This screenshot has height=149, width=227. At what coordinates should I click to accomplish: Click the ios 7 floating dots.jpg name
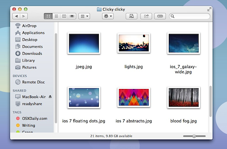tap(84, 121)
